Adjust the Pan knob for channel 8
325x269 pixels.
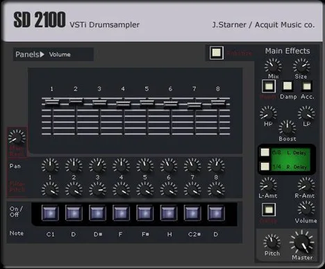click(x=216, y=166)
